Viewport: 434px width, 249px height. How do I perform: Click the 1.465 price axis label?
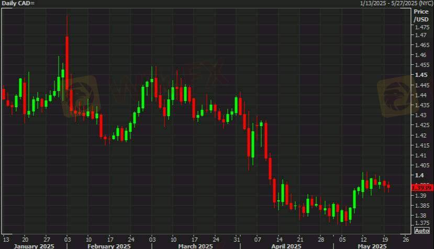click(x=422, y=45)
